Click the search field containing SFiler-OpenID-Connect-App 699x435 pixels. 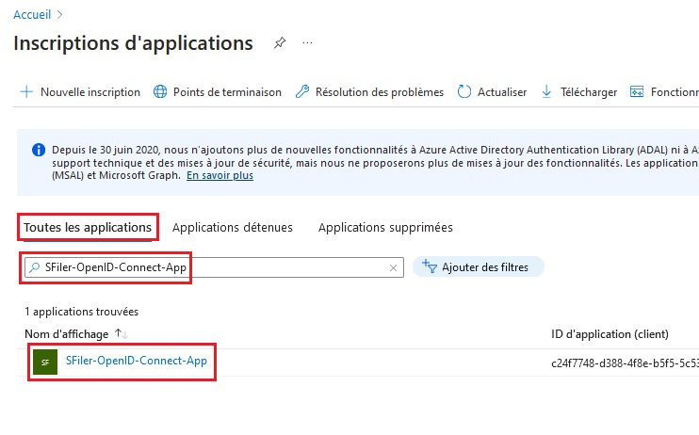coord(215,267)
